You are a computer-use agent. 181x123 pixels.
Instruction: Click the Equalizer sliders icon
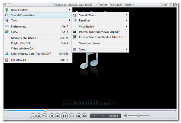75,21
